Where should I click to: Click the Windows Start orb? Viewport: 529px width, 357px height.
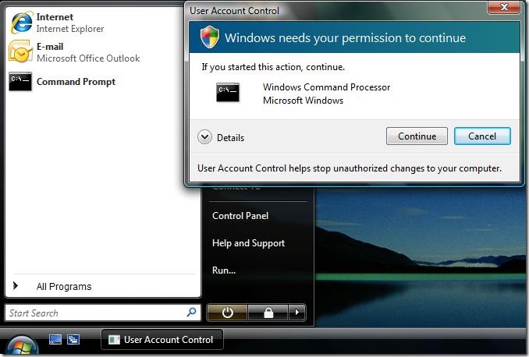22,345
